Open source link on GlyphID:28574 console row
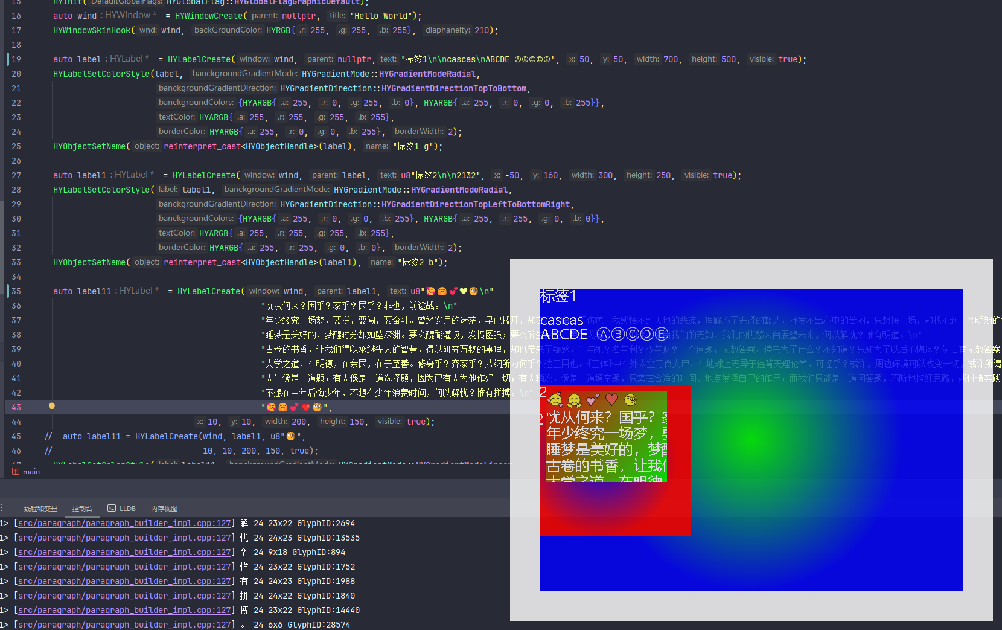Image resolution: width=1002 pixels, height=630 pixels. point(124,625)
